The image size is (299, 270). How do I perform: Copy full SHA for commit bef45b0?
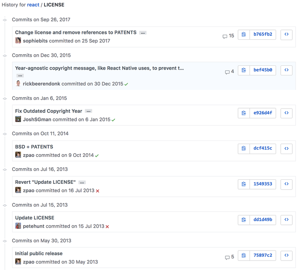point(244,70)
